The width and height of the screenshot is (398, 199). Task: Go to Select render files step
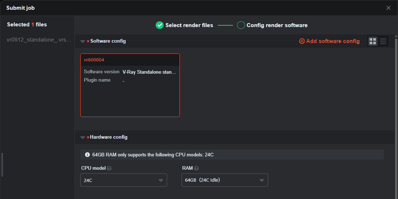189,25
